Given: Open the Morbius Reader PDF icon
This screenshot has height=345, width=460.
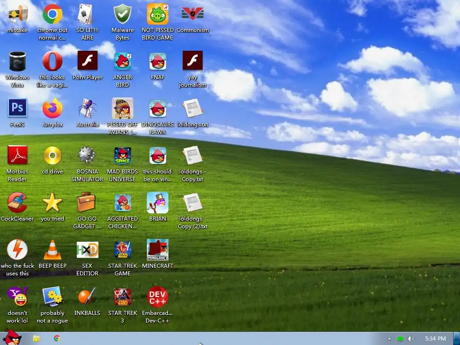Looking at the screenshot, I should click(18, 155).
